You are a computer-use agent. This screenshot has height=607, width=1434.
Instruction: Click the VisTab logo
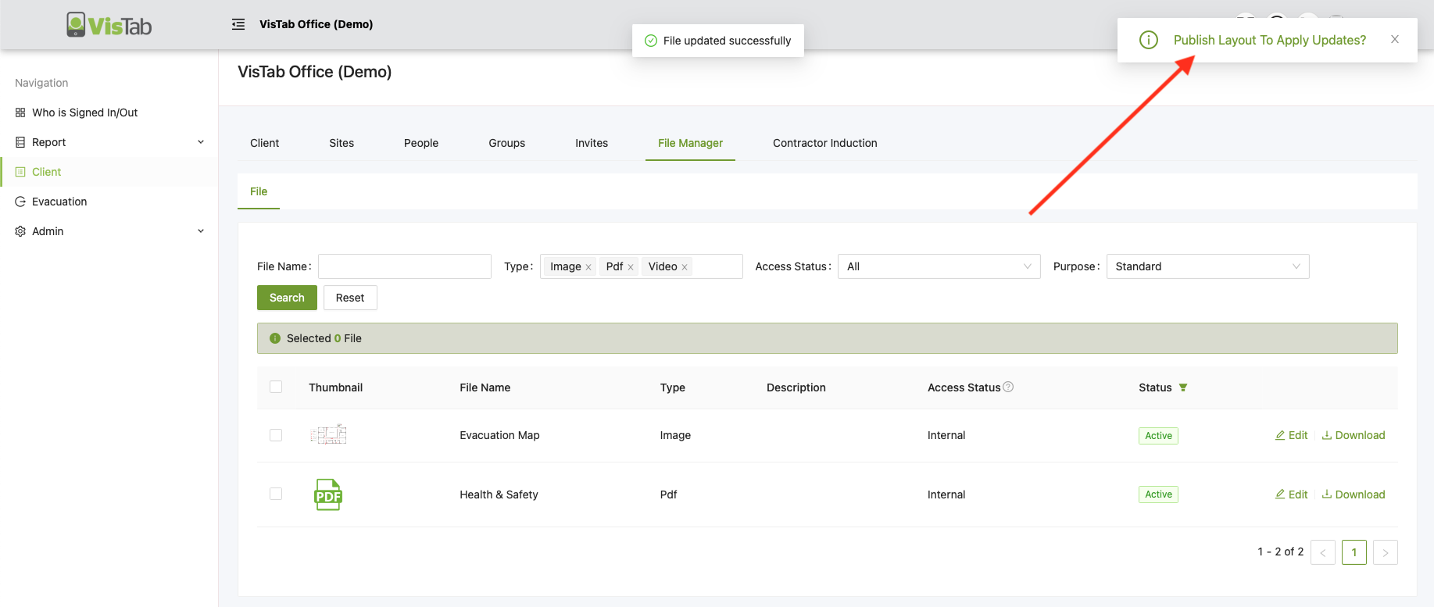[109, 25]
